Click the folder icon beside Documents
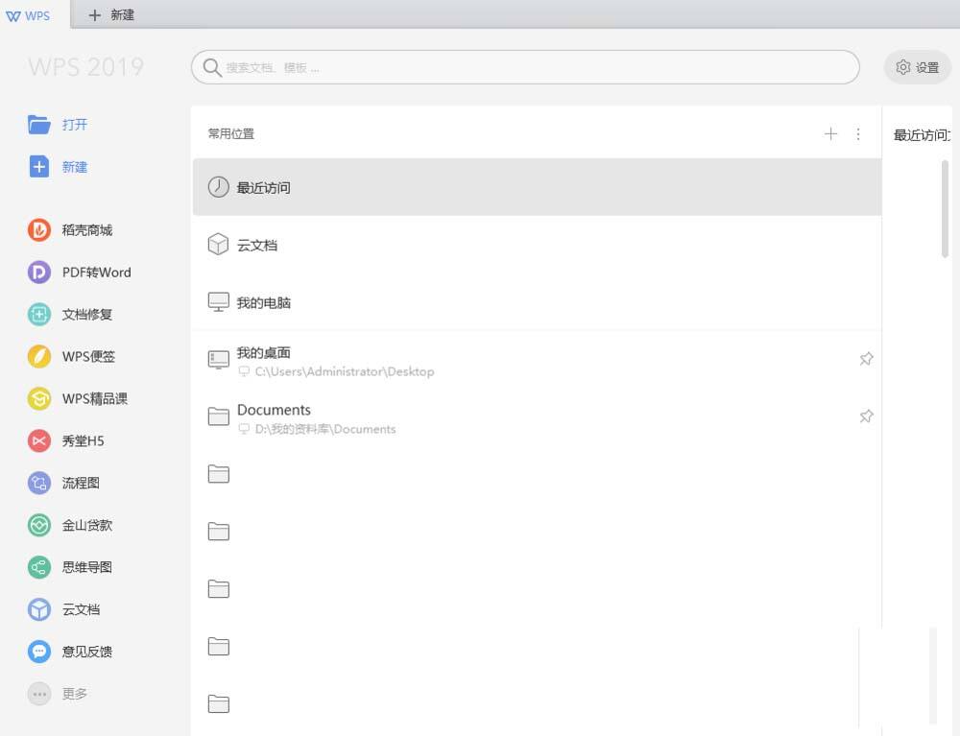Image resolution: width=960 pixels, height=736 pixels. (x=219, y=416)
